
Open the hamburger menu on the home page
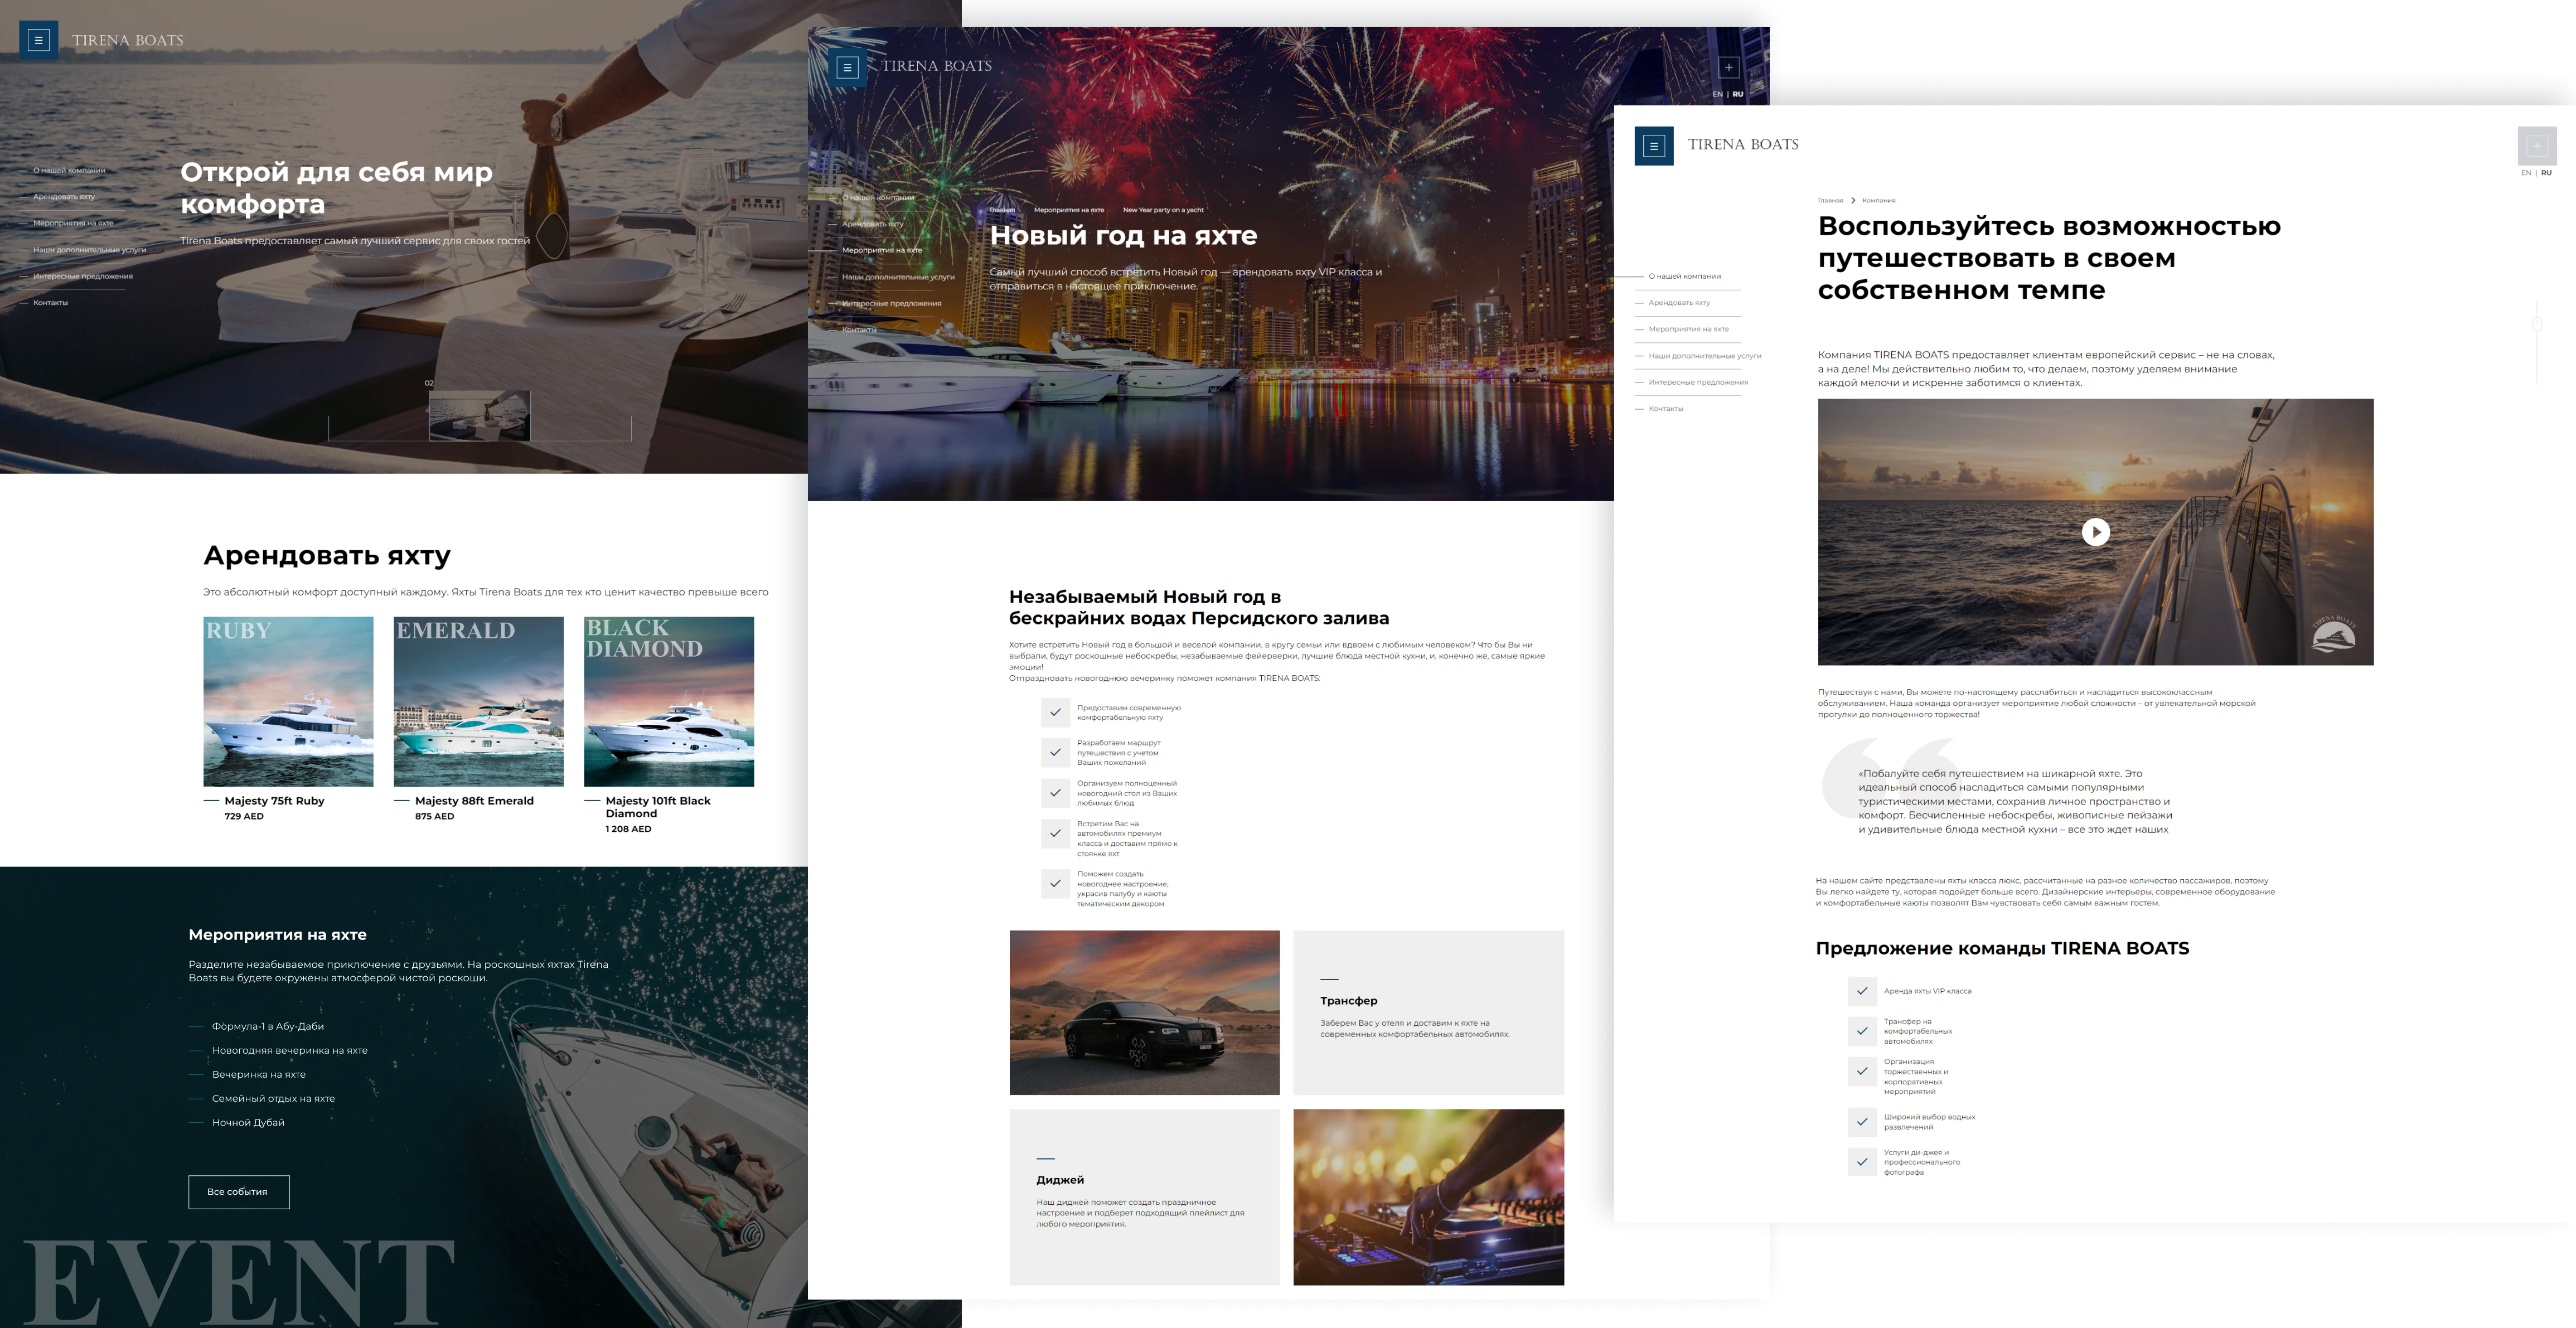point(39,41)
